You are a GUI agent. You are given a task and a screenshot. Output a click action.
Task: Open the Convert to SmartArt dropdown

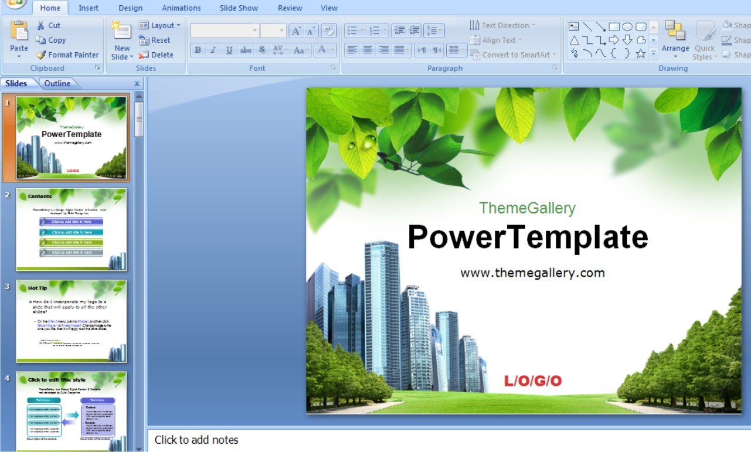512,55
